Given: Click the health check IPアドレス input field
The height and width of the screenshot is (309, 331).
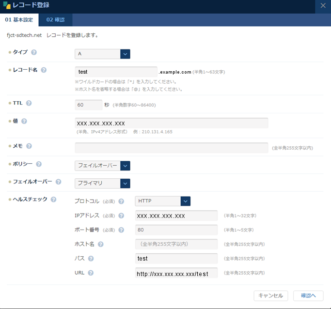Looking at the screenshot, I should pos(176,216).
